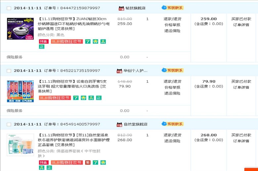This screenshot has height=171, width=258.
Task: Open the 钻技旗舰店 shop link
Action: pyautogui.click(x=135, y=8)
